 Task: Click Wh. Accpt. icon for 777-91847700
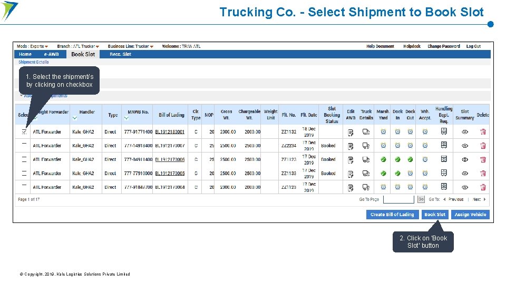coord(425,187)
